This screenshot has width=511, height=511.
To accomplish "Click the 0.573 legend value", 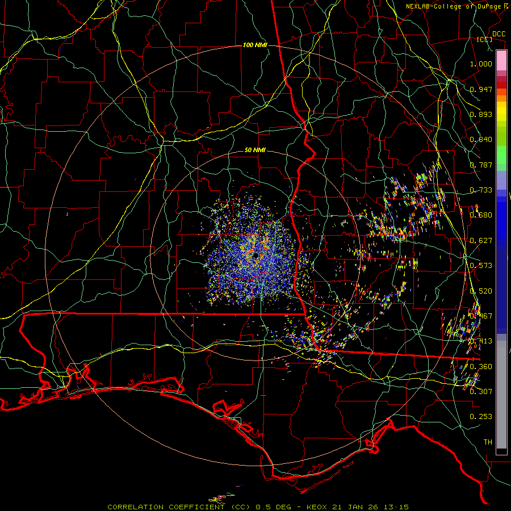I will (481, 266).
